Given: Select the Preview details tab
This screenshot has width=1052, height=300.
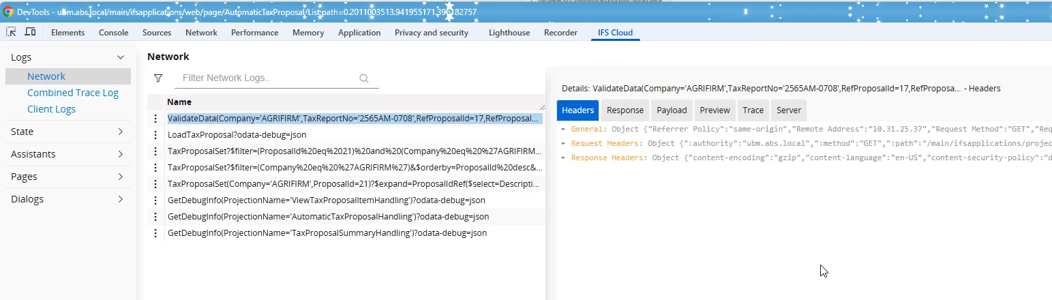Looking at the screenshot, I should click(715, 110).
